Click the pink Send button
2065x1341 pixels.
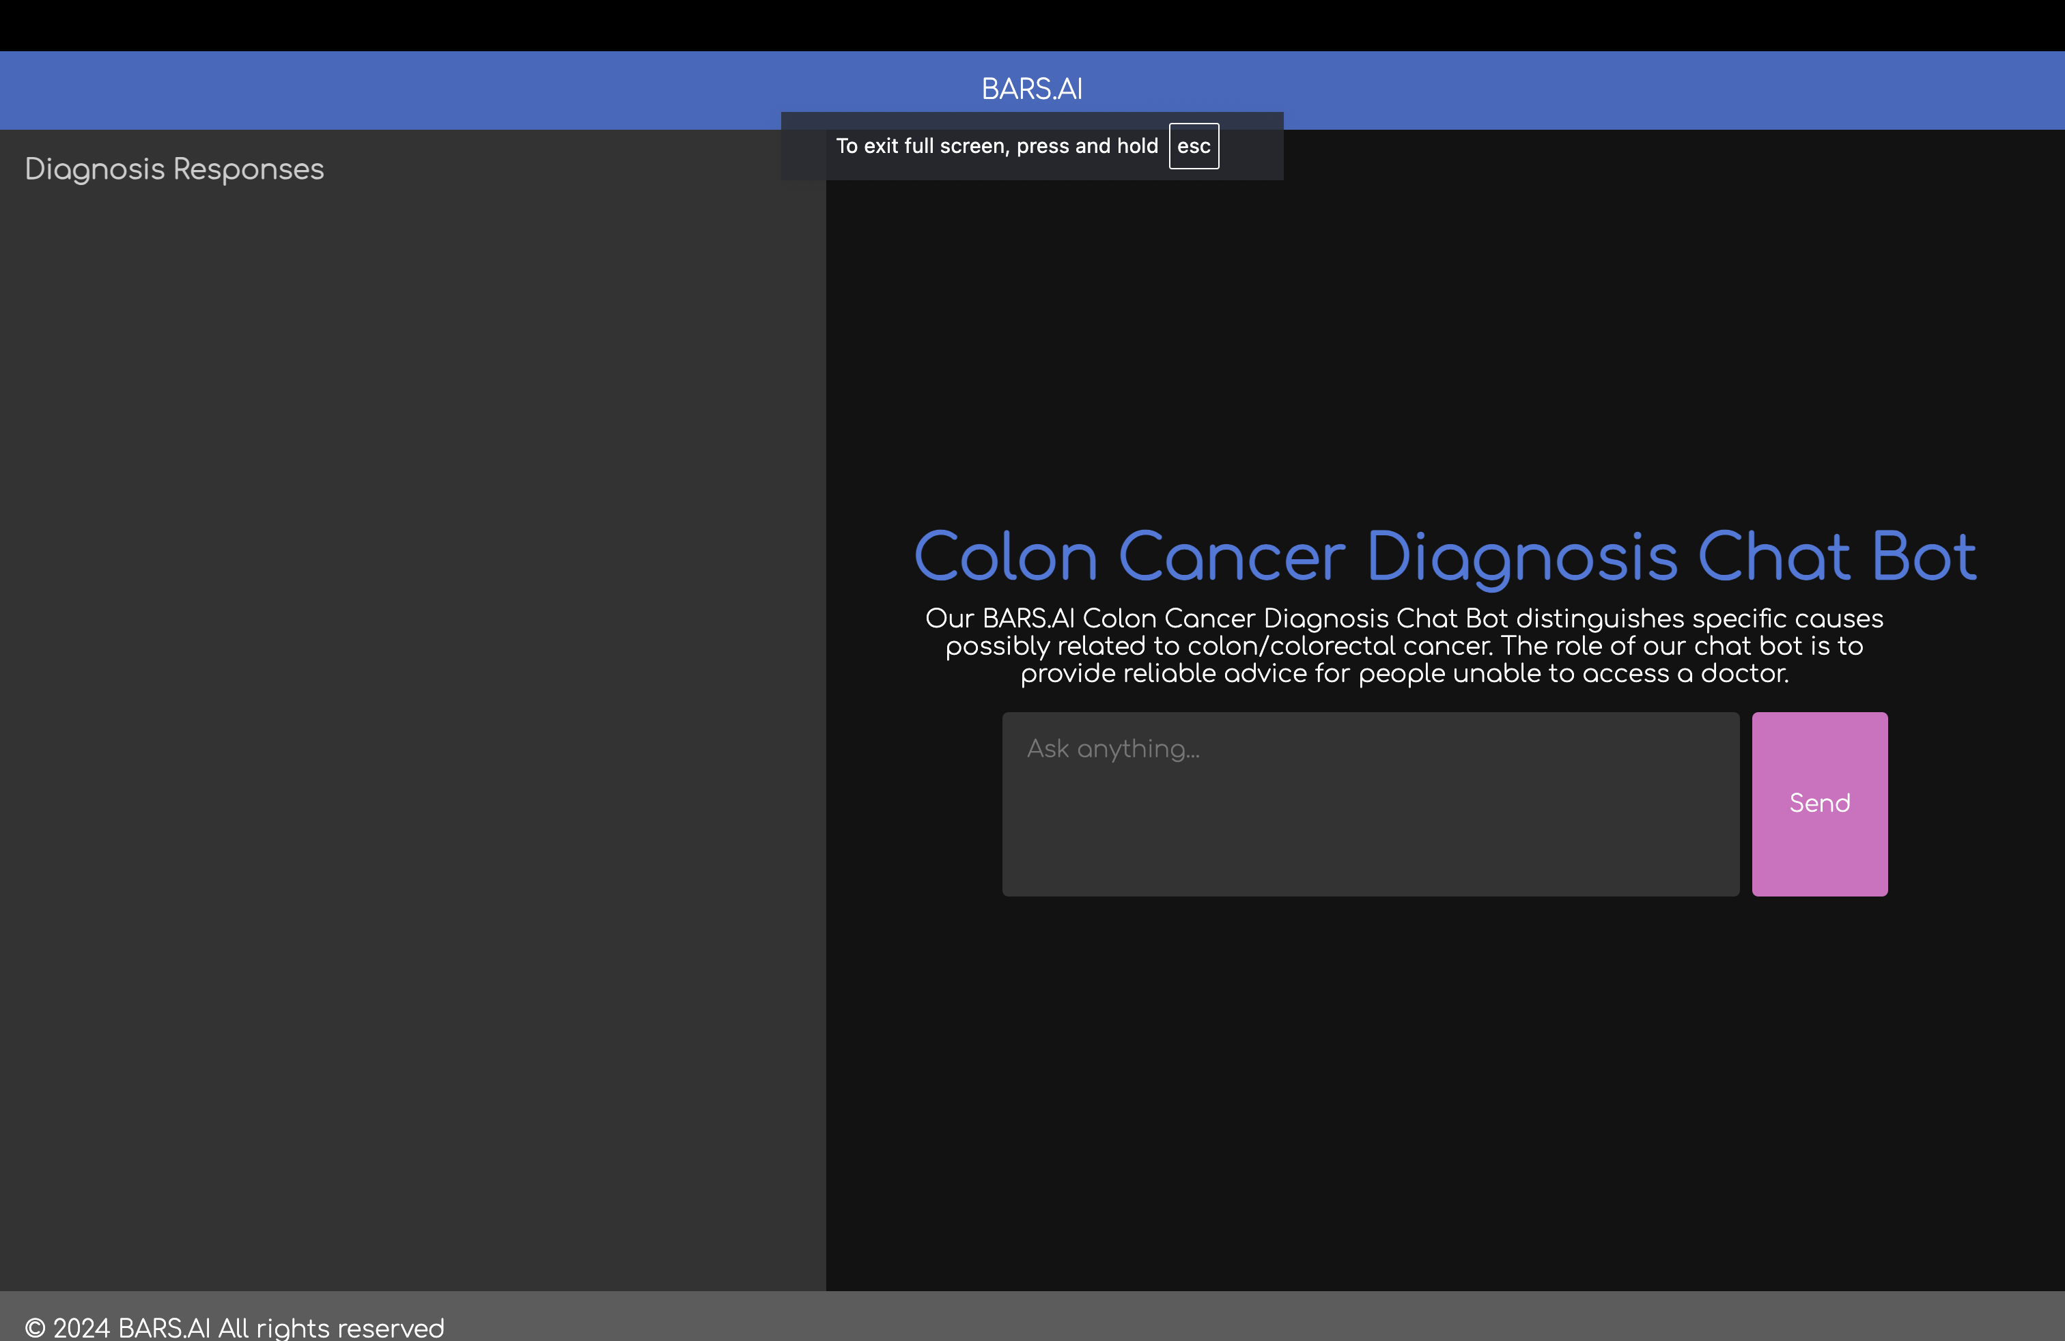click(1819, 803)
